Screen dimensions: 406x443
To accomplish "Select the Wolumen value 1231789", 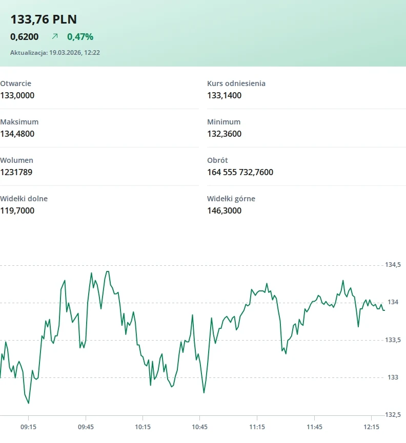I will 16,172.
